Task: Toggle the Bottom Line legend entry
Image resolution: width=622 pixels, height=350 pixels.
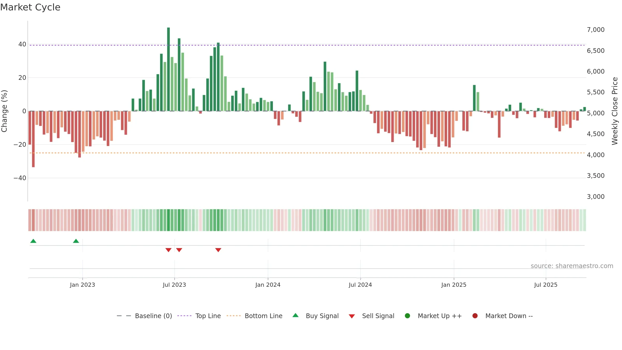Action: 254,316
